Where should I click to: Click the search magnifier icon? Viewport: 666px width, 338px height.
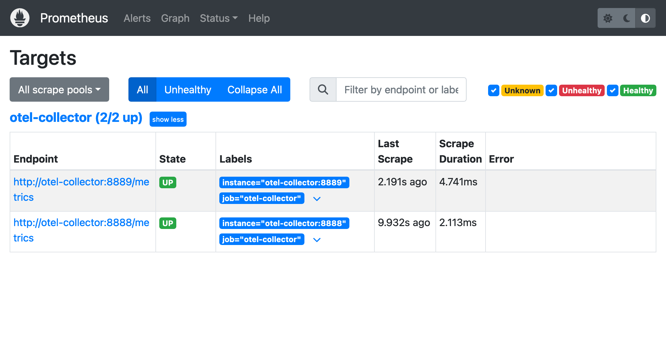pyautogui.click(x=323, y=89)
